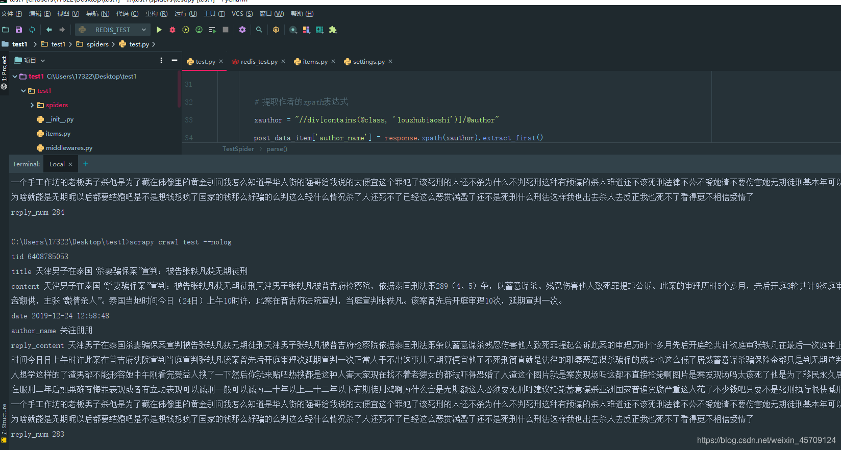Click the synchronize/reload toolbar icon
Screen dimensions: 841x450
coord(32,30)
